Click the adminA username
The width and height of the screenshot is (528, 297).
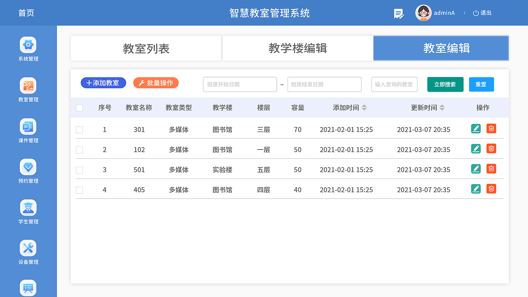444,13
